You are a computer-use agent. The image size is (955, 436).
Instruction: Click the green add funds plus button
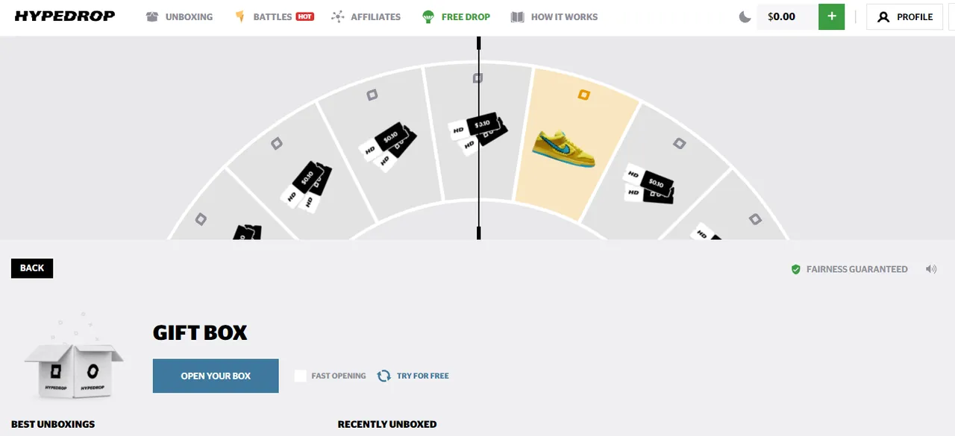click(x=831, y=16)
